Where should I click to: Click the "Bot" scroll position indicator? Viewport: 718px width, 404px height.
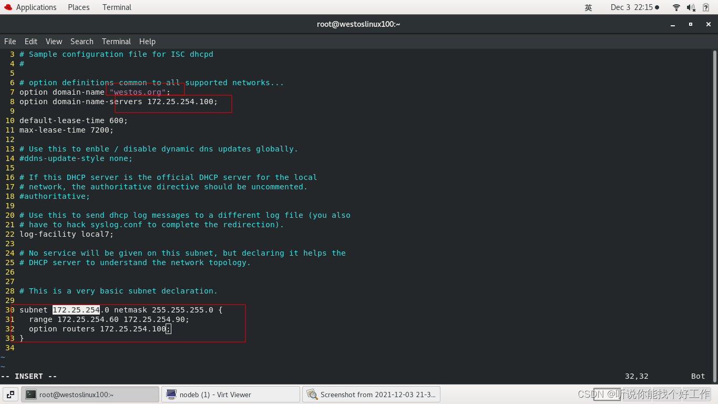(x=698, y=376)
